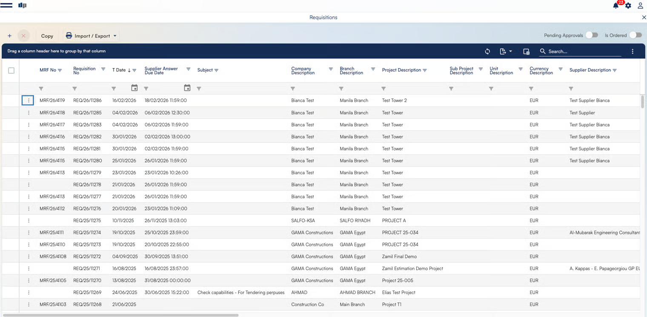Image resolution: width=647 pixels, height=317 pixels.
Task: Click the plus icon to add requisition
Action: click(x=9, y=36)
